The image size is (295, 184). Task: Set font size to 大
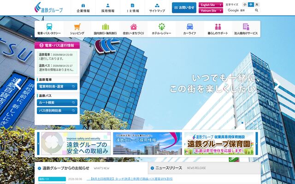coord(257,5)
